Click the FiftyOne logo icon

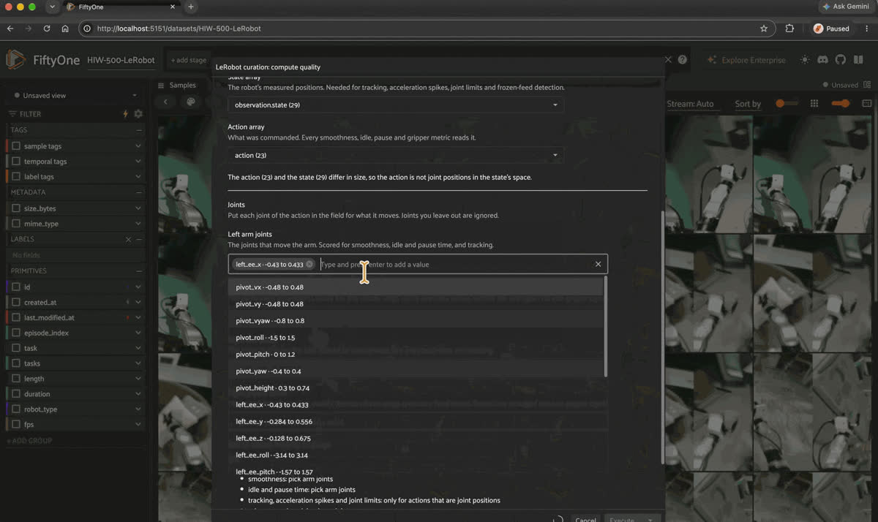[16, 59]
